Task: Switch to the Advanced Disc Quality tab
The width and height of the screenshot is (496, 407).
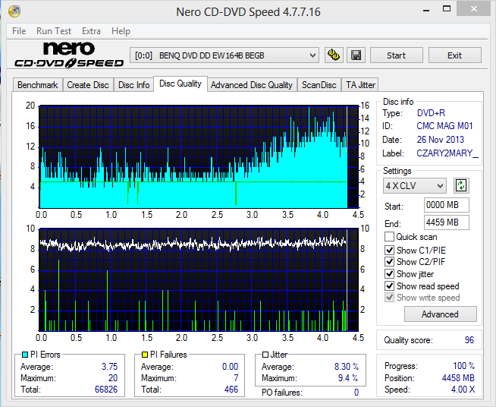Action: coord(252,85)
